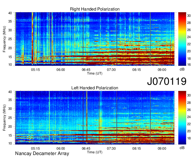Image resolution: width=194 pixels, height=157 pixels.
Task: Click the dB label under Right Handed color bar
Action: 182,69
